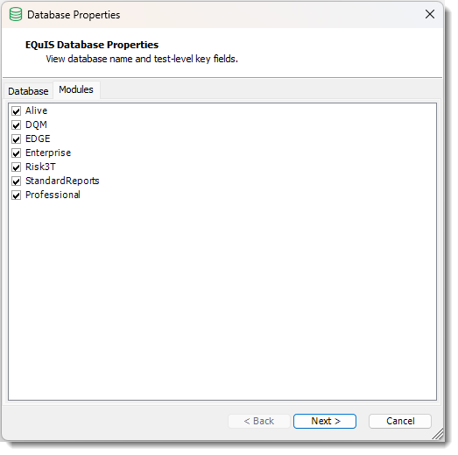The width and height of the screenshot is (458, 455).
Task: Click the 'View database name' description text
Action: [142, 59]
